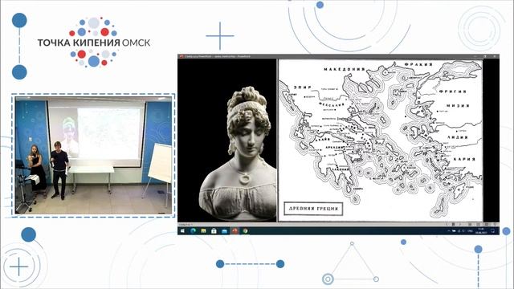Switch to PowerPoint on the taskbar

[x=235, y=231]
